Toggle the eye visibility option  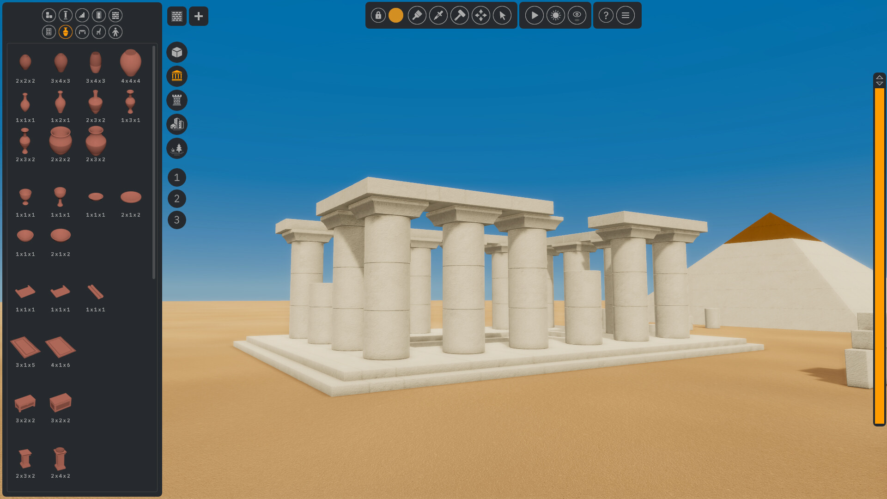tap(577, 15)
